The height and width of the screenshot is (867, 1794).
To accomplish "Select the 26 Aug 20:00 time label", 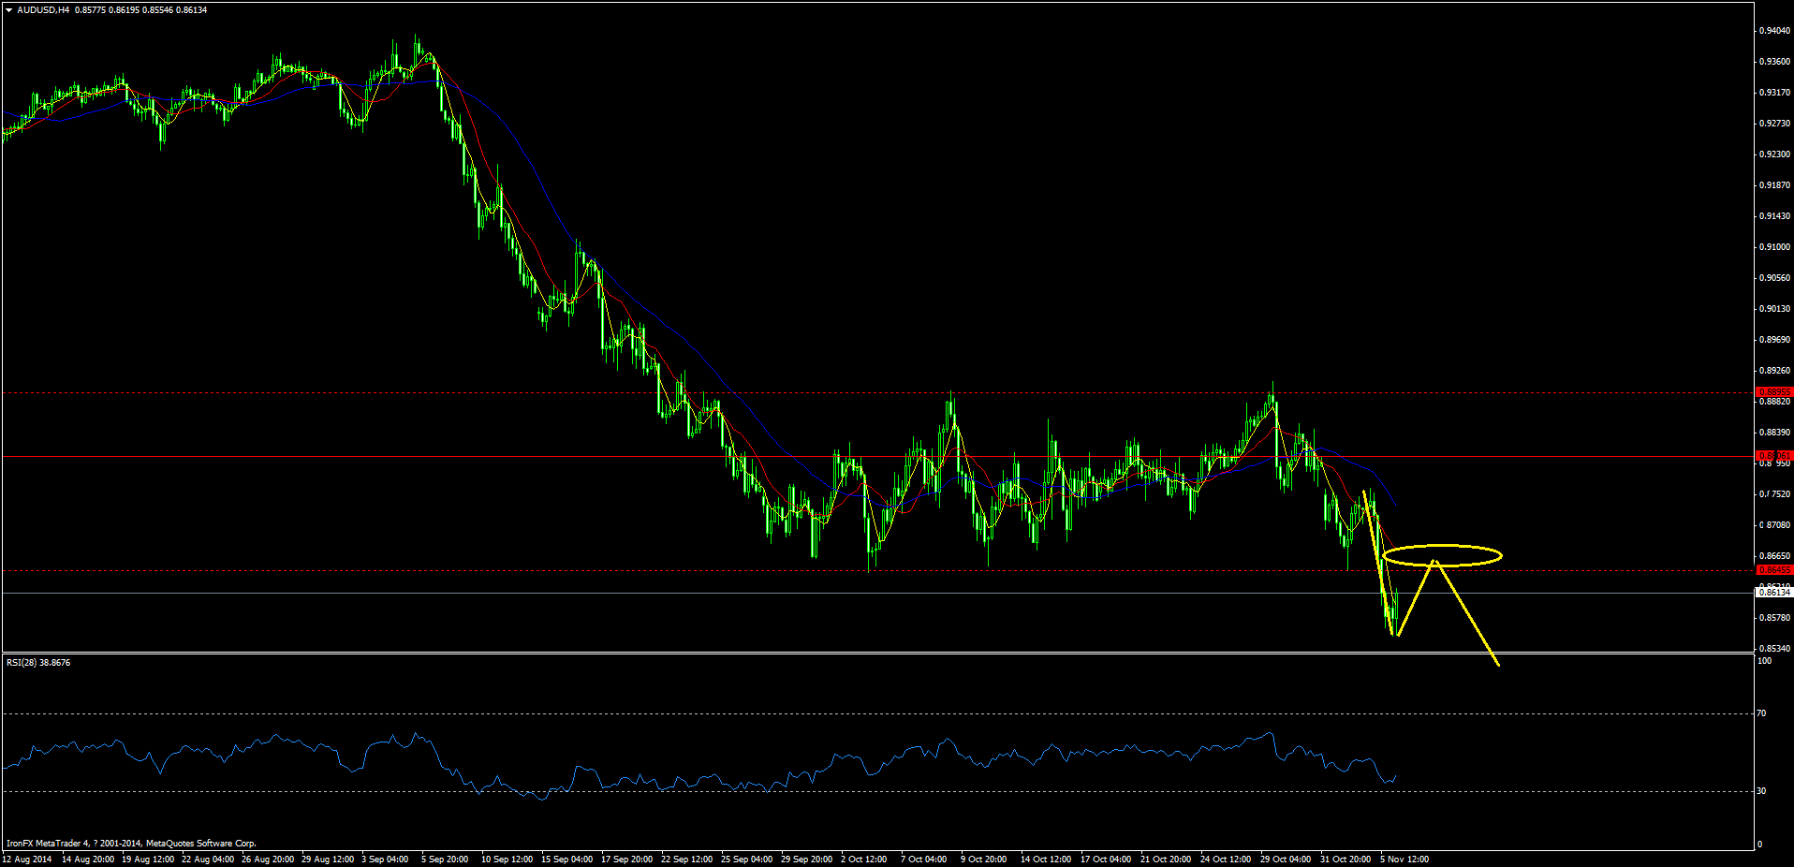I will point(268,860).
